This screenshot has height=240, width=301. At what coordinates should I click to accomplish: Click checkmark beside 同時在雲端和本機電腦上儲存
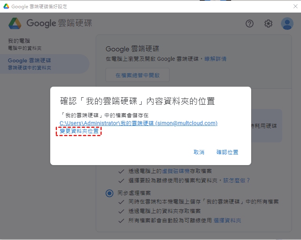pos(121,202)
